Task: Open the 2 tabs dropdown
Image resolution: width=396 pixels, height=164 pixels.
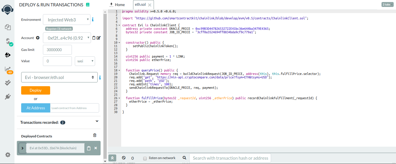Action: [x=388, y=5]
